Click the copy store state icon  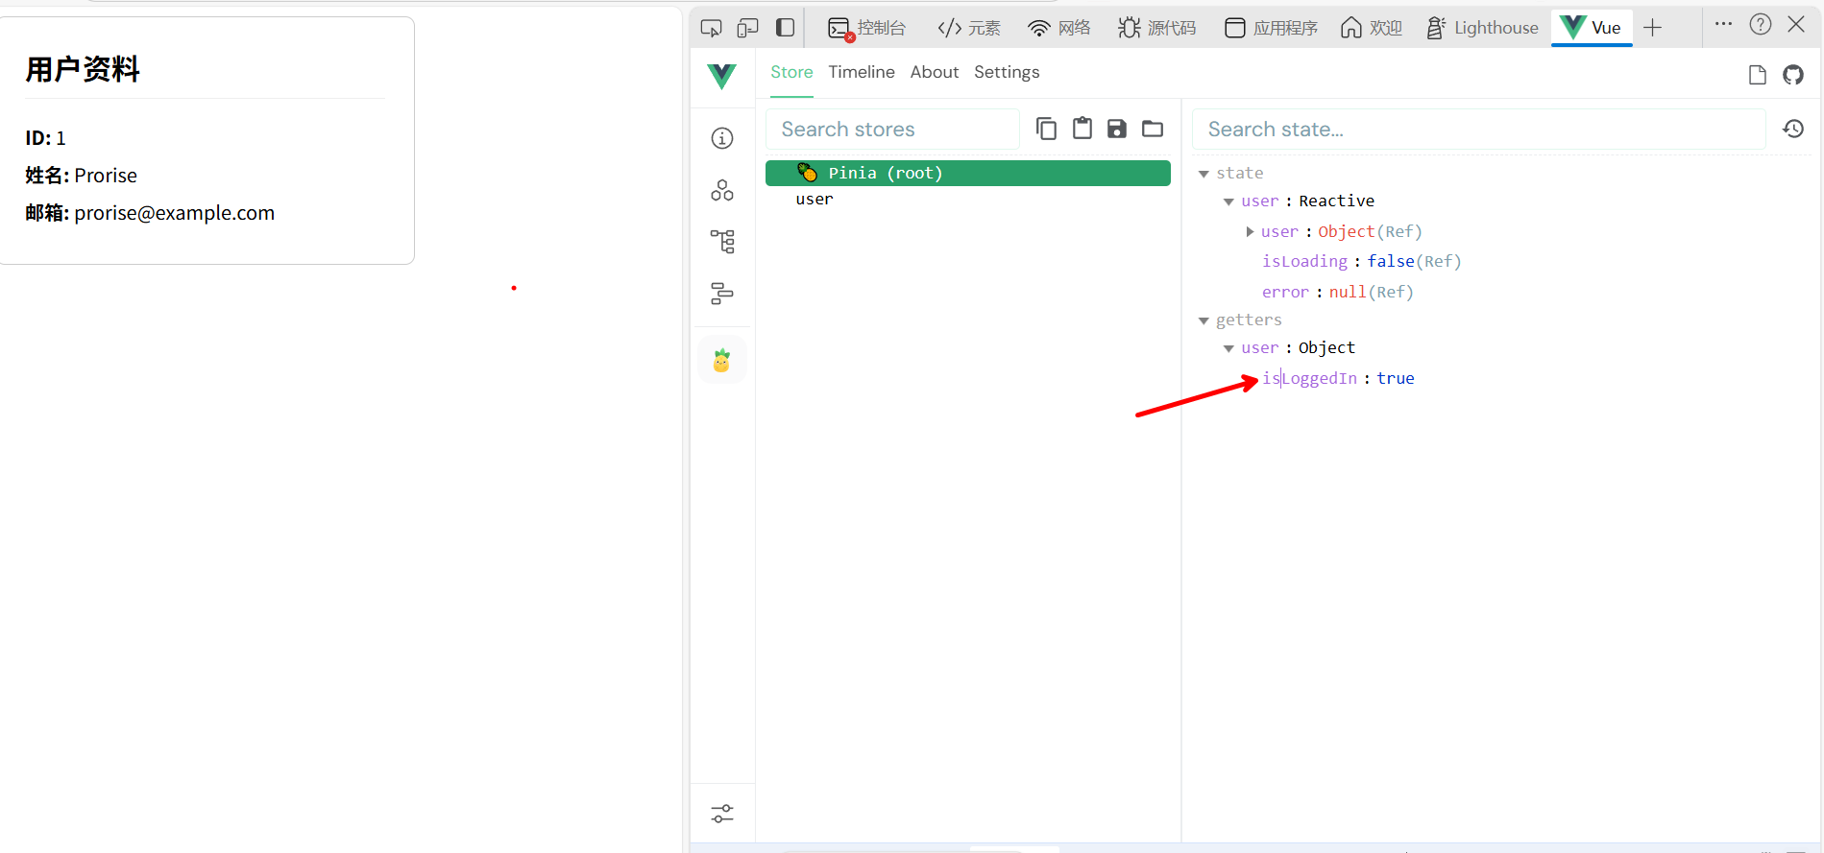[x=1046, y=129]
